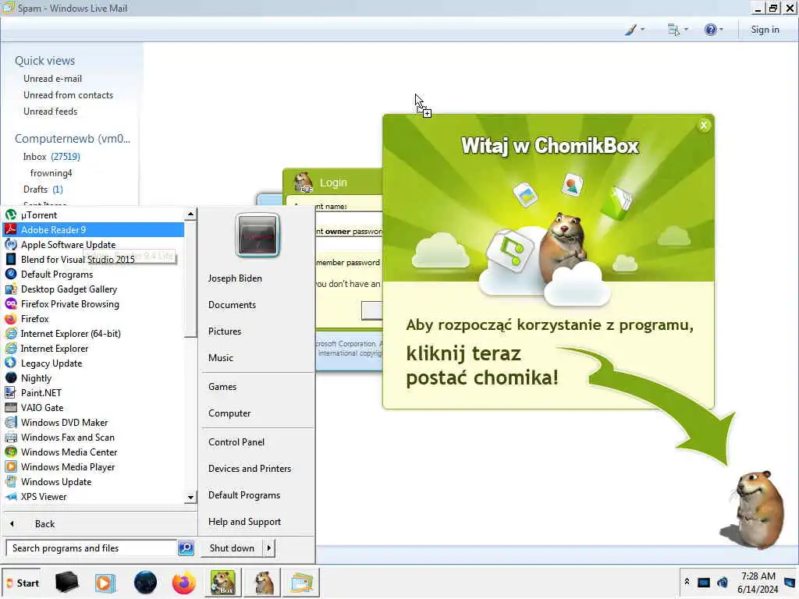Open the paintbrush colorize dropdown
799x599 pixels.
point(634,30)
